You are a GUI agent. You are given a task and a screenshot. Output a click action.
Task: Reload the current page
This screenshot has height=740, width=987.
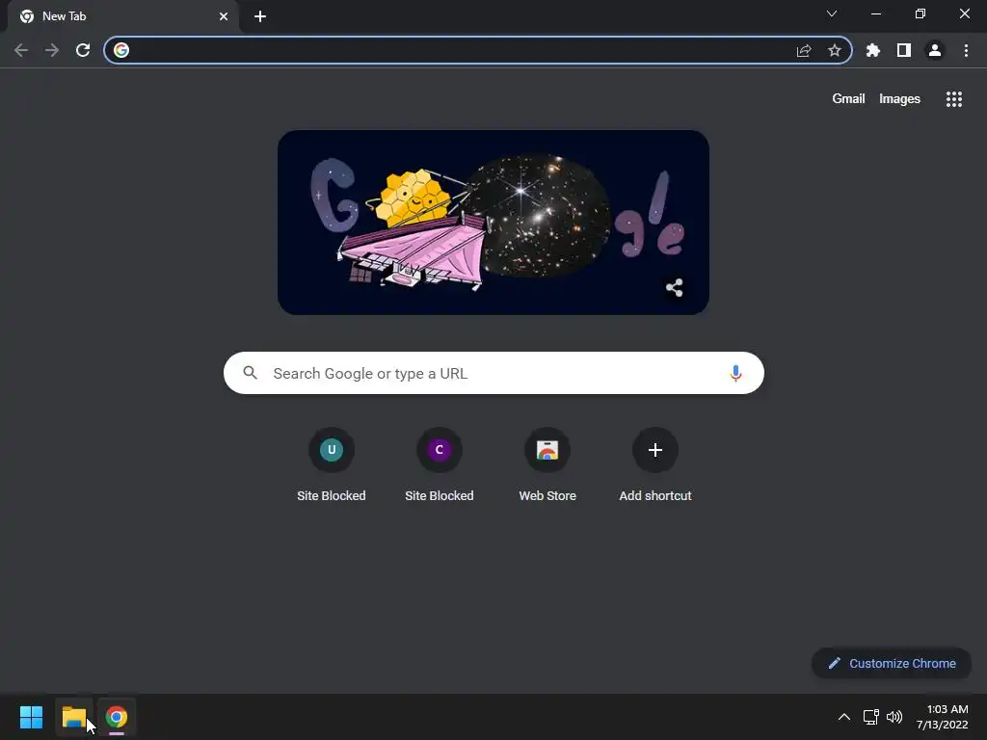click(83, 50)
